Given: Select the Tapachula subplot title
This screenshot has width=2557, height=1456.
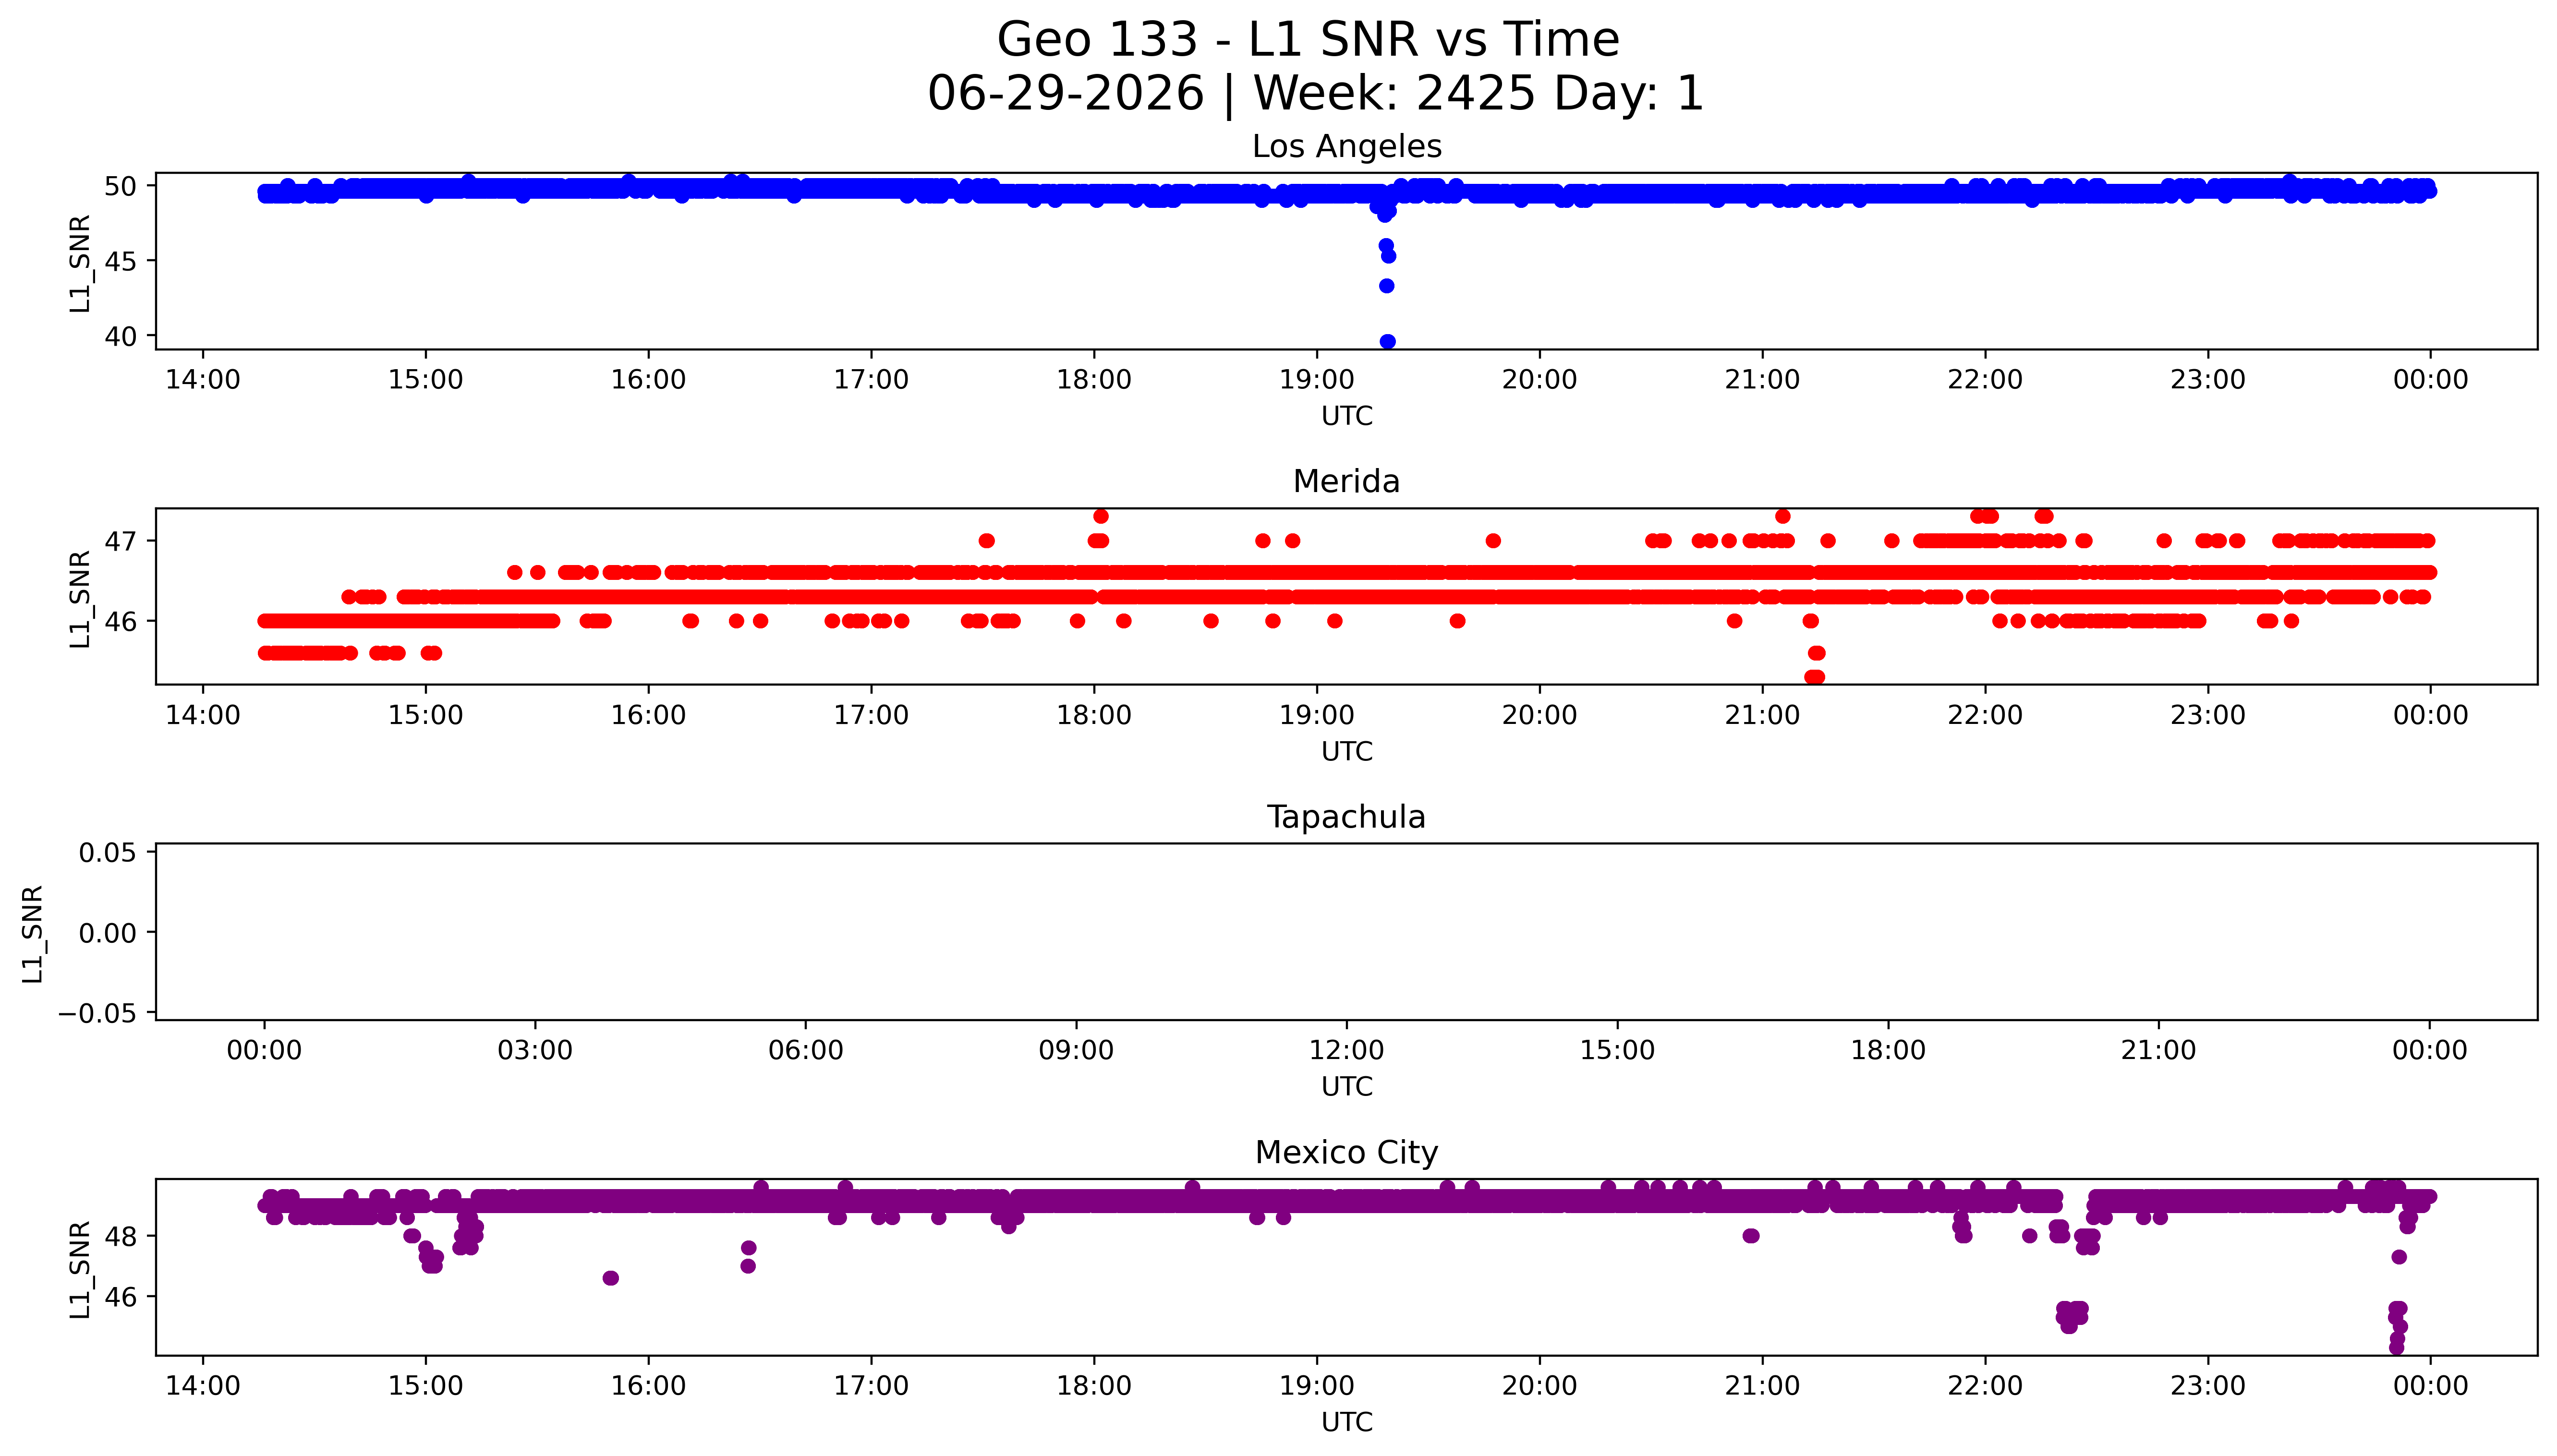Looking at the screenshot, I should 1346,817.
